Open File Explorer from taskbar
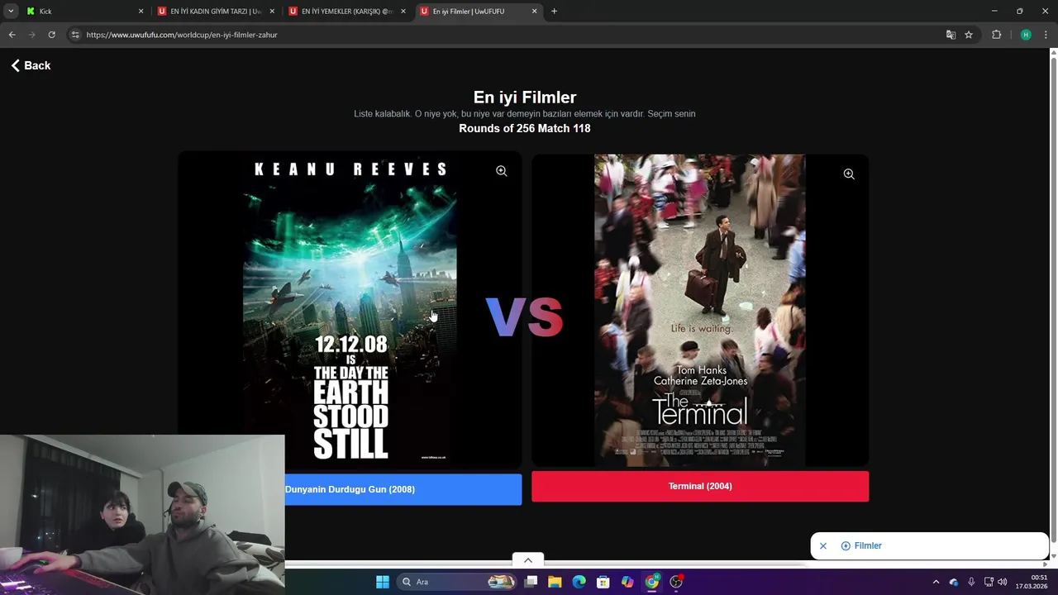 (x=555, y=582)
